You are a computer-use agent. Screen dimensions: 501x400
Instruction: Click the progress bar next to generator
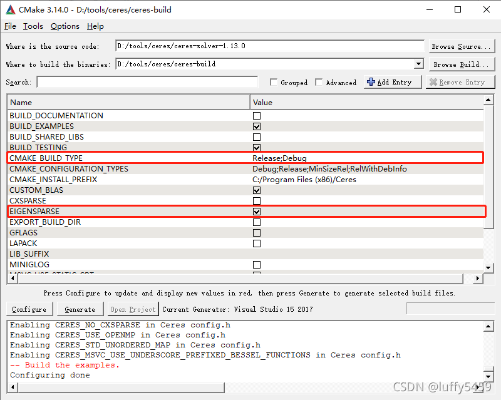click(x=450, y=309)
